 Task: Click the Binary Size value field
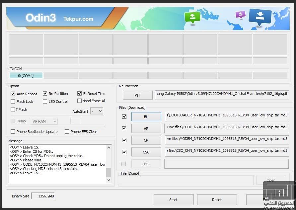[x=43, y=196]
